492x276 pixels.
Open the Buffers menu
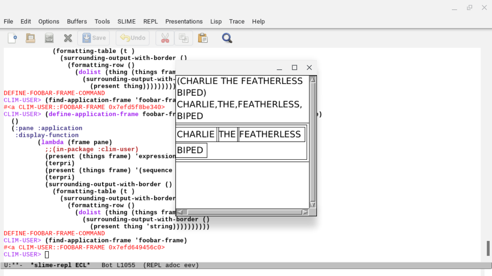click(77, 22)
